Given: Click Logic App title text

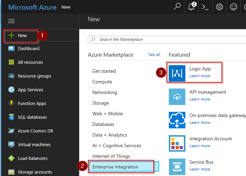Looking at the screenshot, I should click(x=200, y=69).
